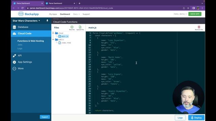
Task: Click the Back4App logo
Action: point(28,14)
